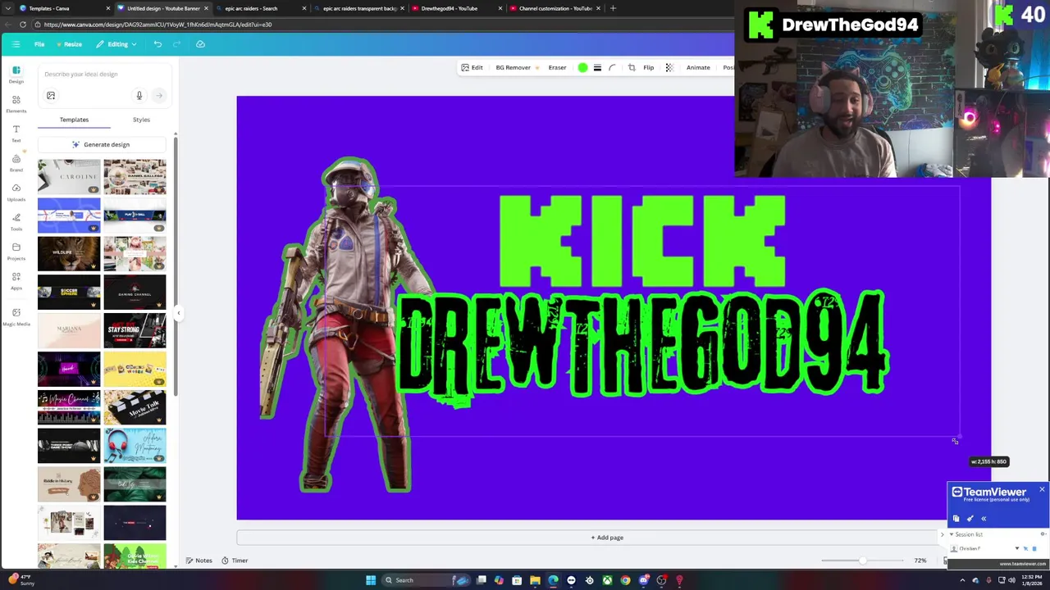Viewport: 1050px width, 590px height.
Task: Open the Tools panel in the sidebar
Action: [x=16, y=222]
